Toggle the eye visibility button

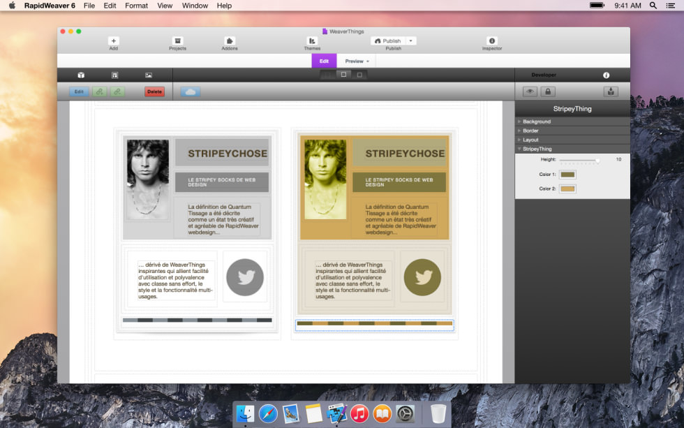pos(530,91)
